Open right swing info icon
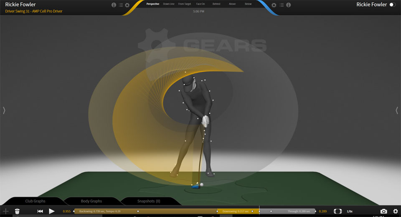The height and width of the screenshot is (217, 401). point(289,5)
